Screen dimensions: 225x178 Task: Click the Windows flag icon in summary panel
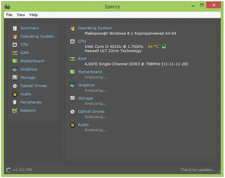coord(72,28)
